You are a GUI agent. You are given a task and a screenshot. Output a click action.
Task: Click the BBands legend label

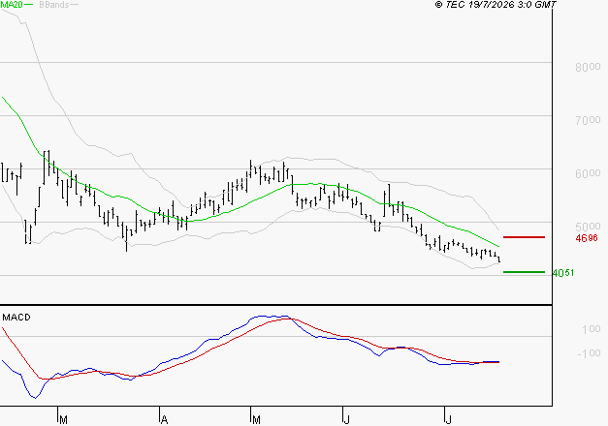click(54, 5)
